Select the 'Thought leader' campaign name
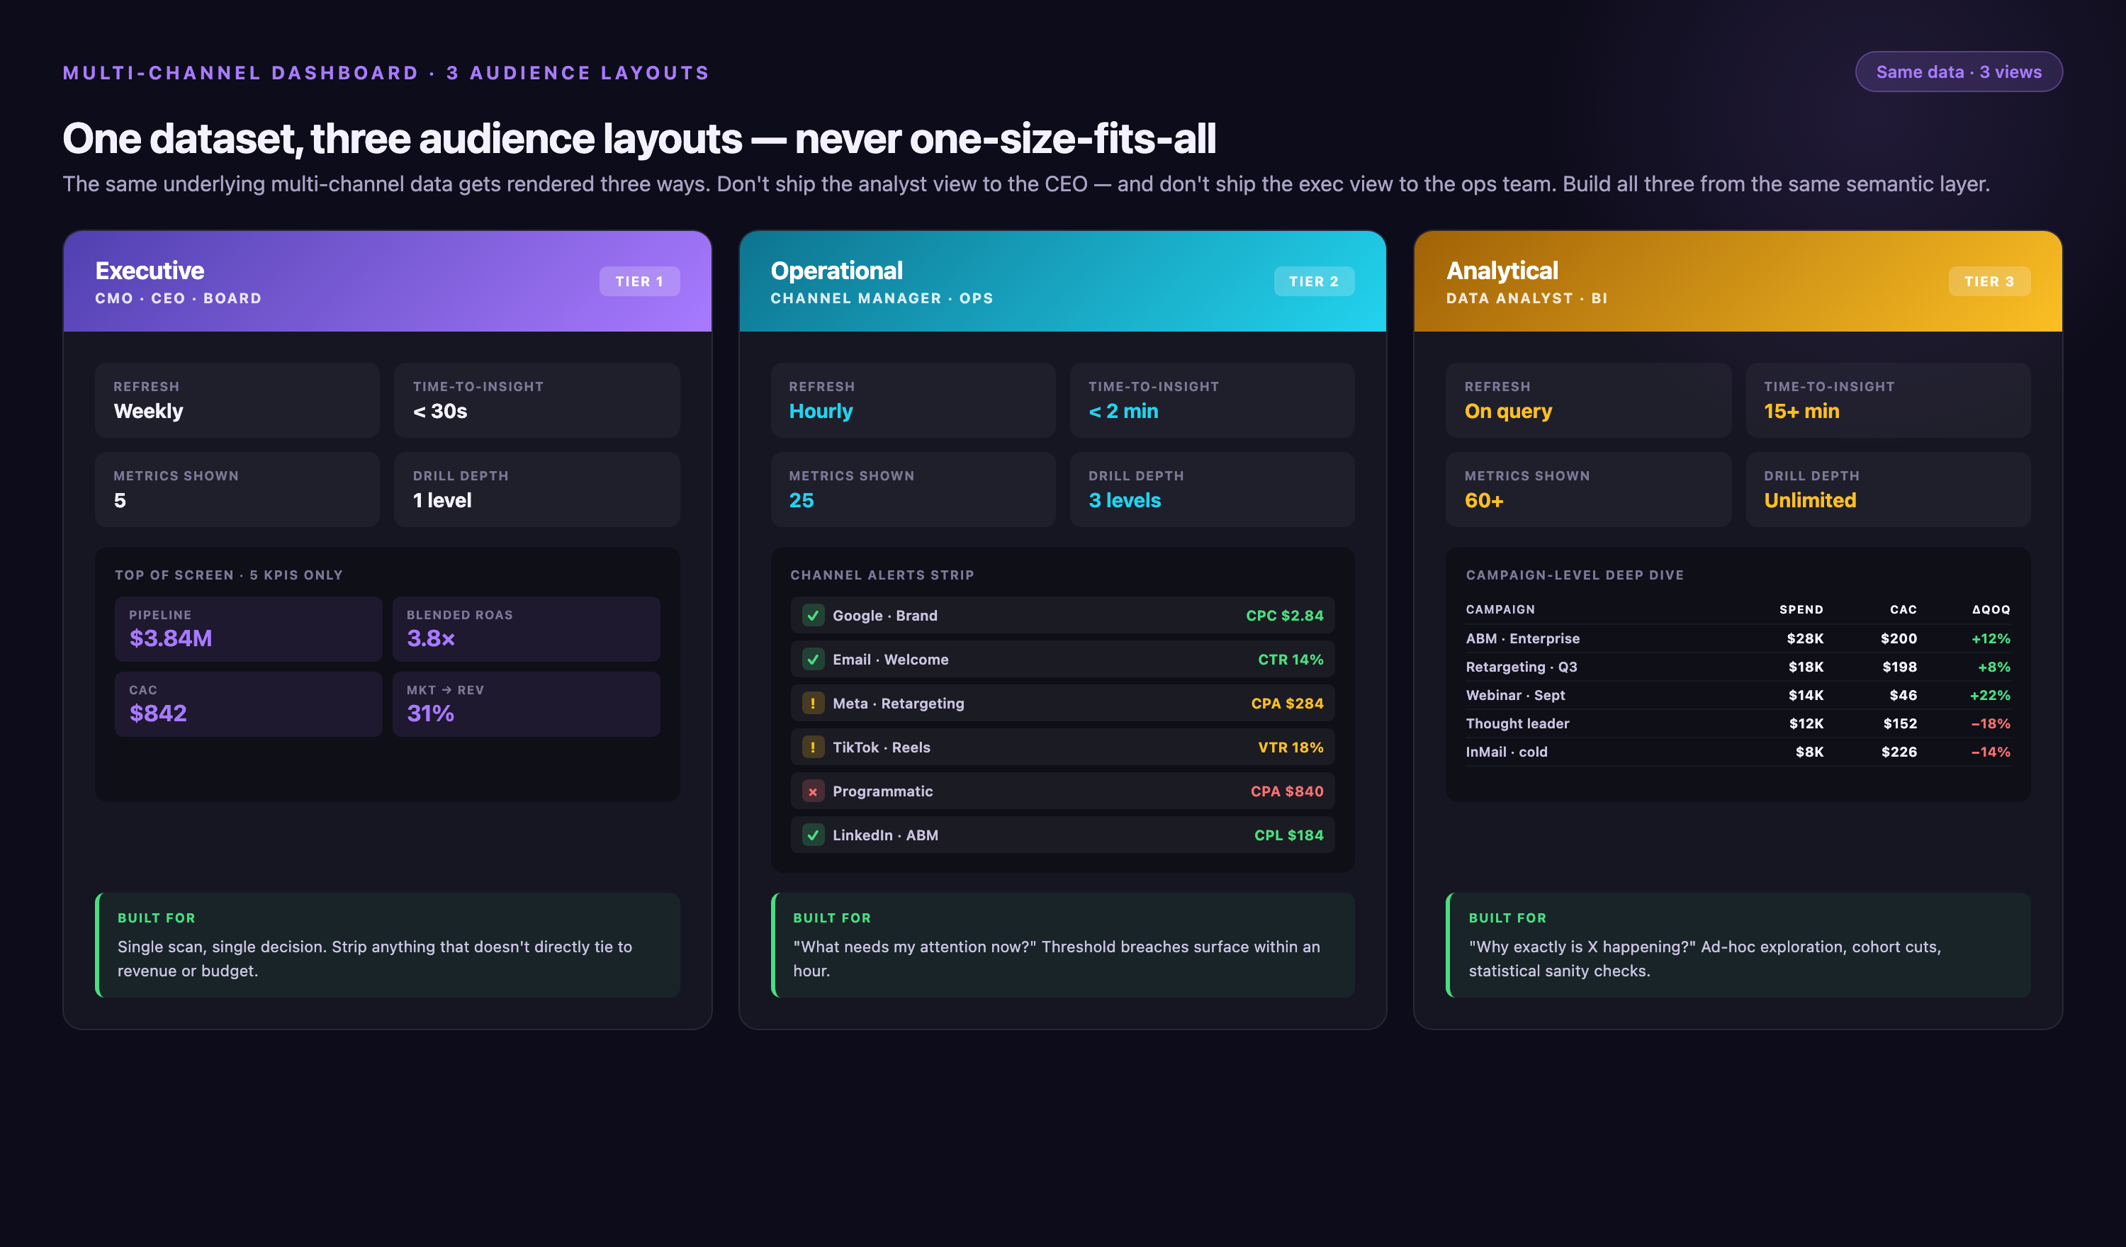2126x1247 pixels. click(1518, 724)
